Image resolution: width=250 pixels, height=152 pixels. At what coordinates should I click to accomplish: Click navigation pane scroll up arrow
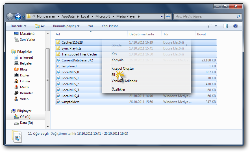(48, 33)
